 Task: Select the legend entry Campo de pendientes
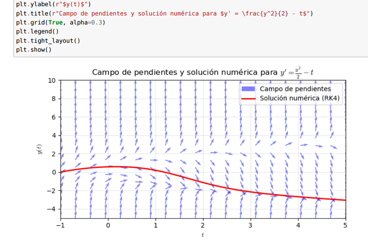295,89
